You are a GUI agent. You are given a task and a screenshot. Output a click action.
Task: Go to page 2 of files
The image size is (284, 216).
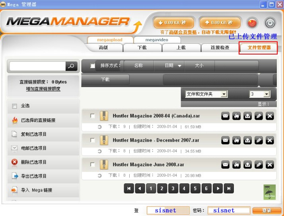coord(162,189)
